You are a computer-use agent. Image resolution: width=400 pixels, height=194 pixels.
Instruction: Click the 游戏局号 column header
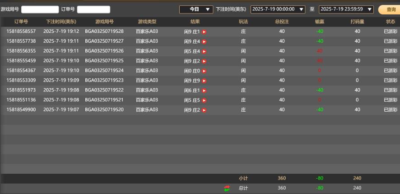104,22
